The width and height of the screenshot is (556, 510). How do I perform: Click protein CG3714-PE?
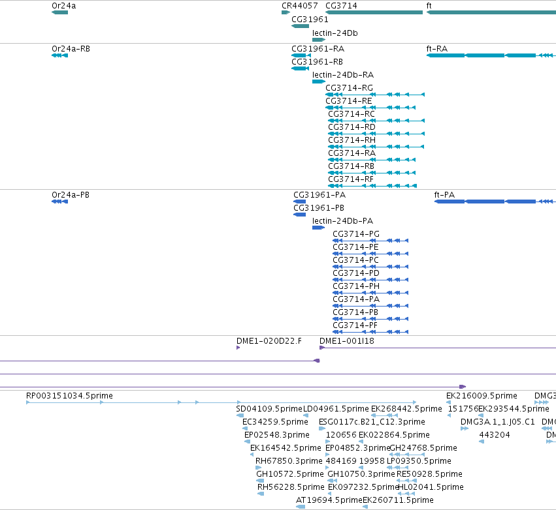click(370, 254)
